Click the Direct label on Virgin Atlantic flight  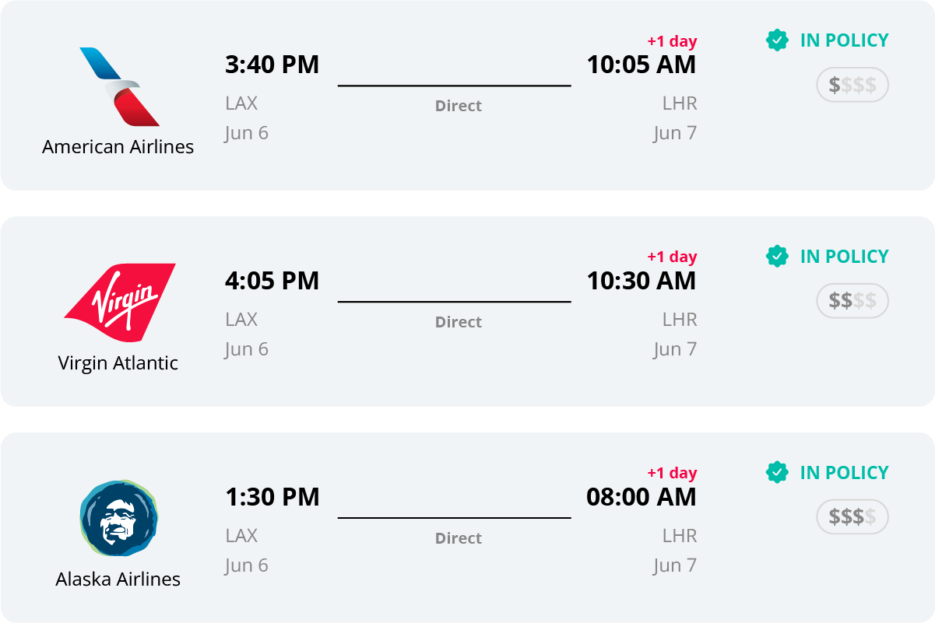pos(459,322)
